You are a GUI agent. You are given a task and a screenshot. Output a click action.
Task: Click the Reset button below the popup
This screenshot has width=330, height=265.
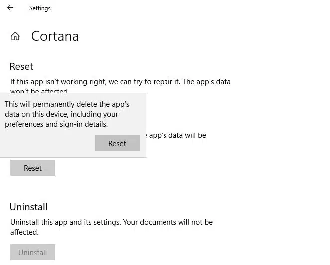coord(33,168)
